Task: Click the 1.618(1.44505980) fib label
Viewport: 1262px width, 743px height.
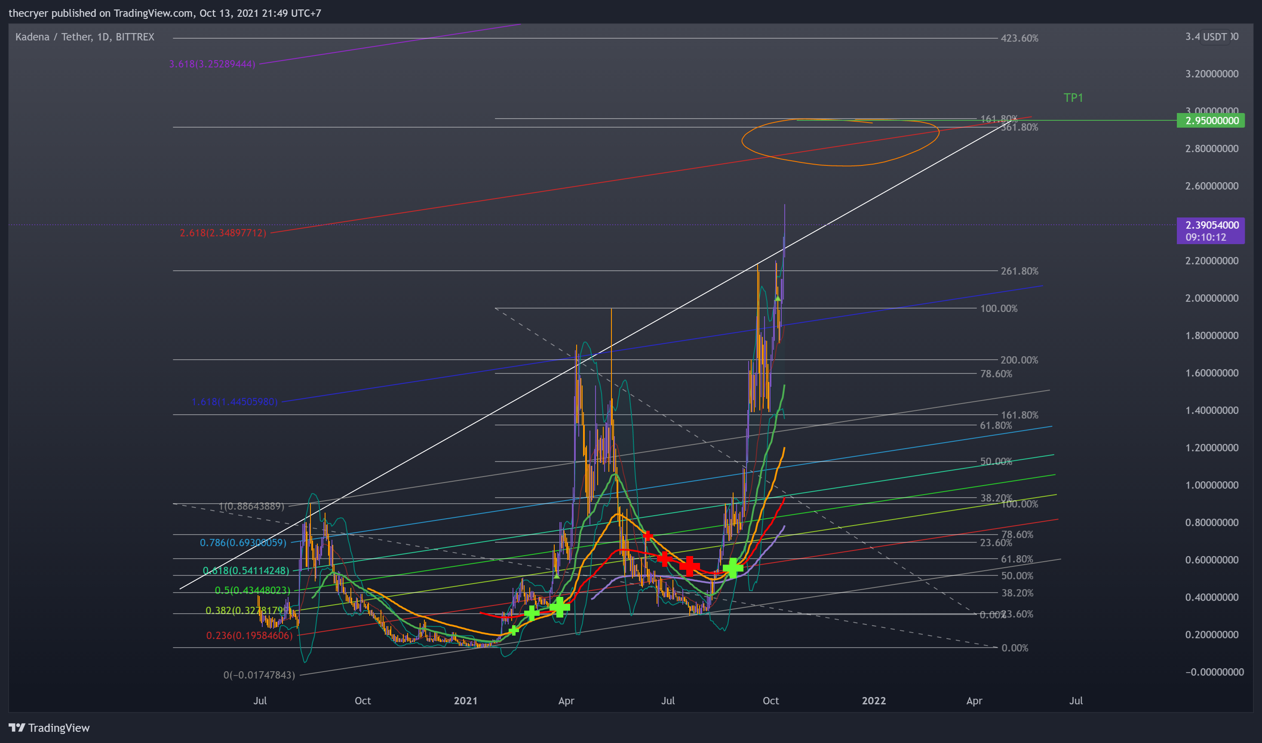Action: [x=234, y=401]
